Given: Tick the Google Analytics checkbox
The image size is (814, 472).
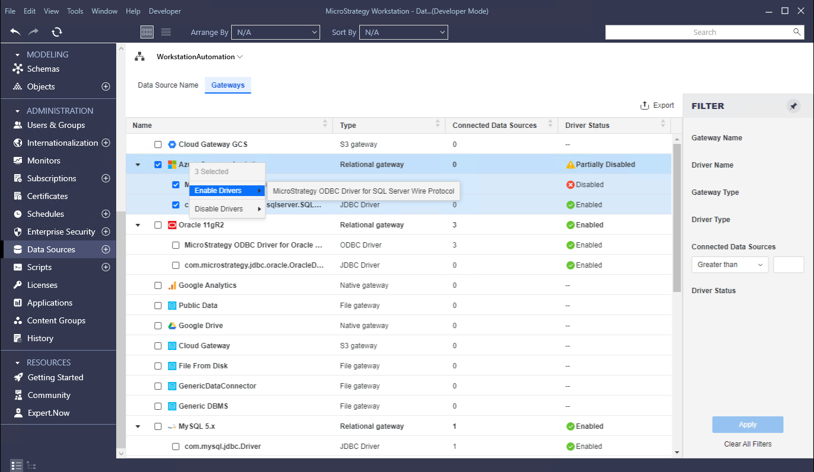Looking at the screenshot, I should 158,285.
